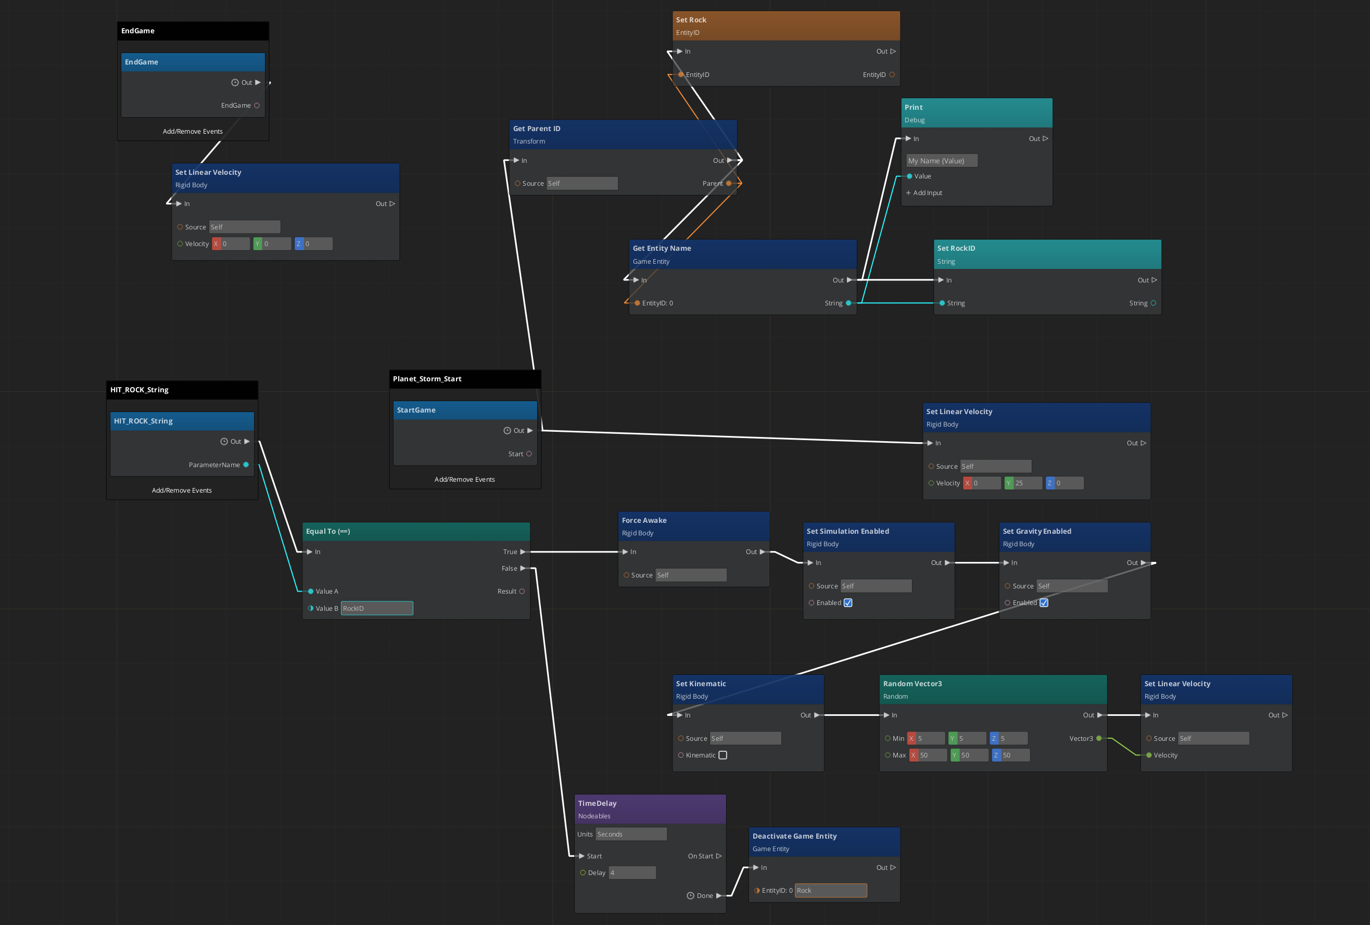Toggle Enabled checkbox on Set Simulation Enabled
This screenshot has height=925, width=1370.
[848, 603]
